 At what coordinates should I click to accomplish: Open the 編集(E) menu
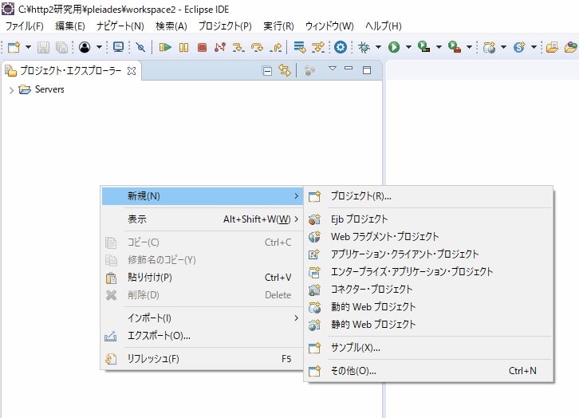[x=70, y=26]
